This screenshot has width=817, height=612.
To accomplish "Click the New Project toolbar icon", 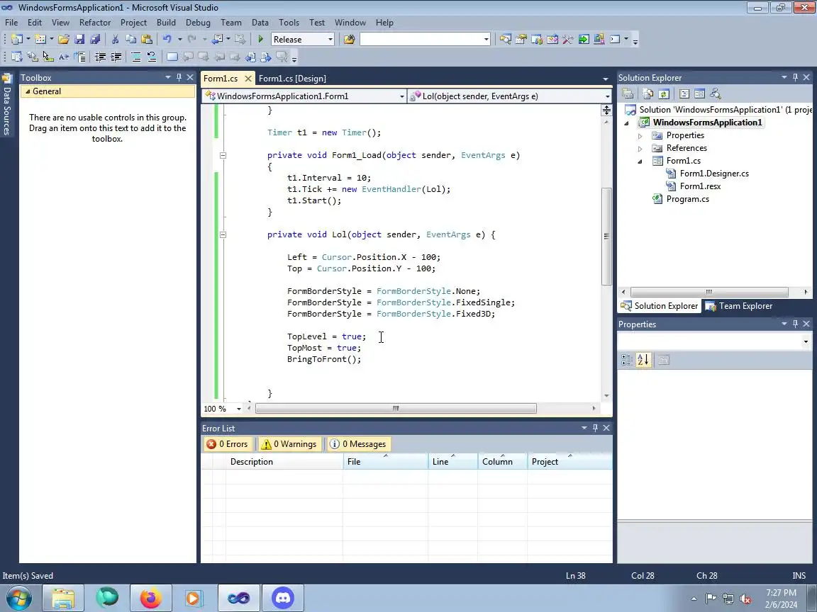I will pyautogui.click(x=16, y=39).
